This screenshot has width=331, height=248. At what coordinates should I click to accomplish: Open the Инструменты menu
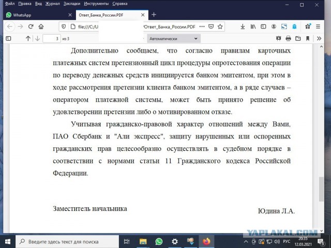point(96,4)
